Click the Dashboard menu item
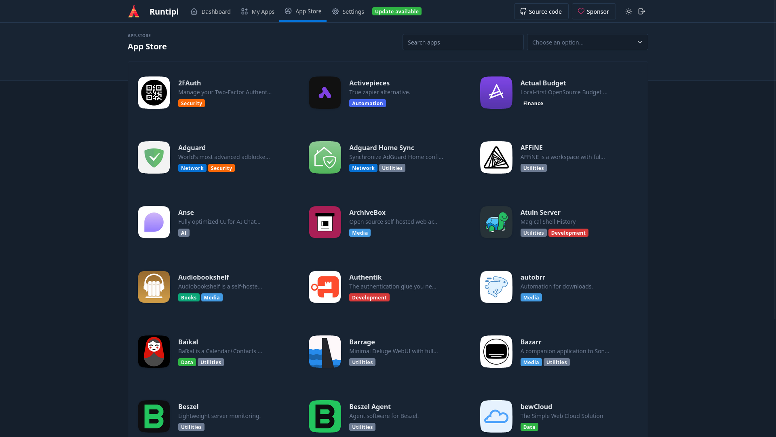The width and height of the screenshot is (776, 437). (210, 11)
